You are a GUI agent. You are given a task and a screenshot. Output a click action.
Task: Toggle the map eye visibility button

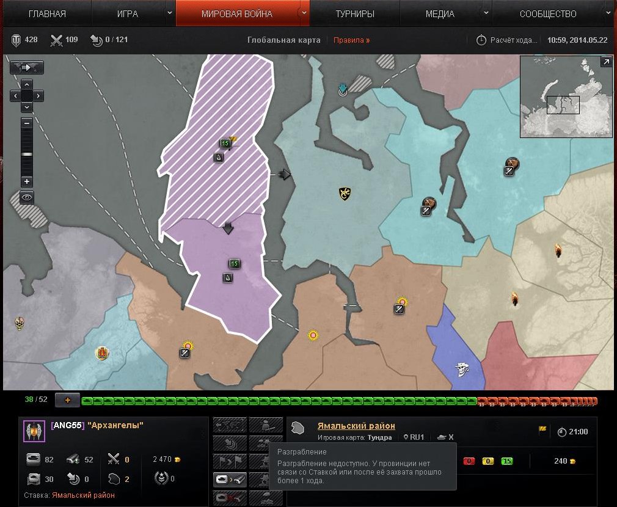click(x=27, y=197)
